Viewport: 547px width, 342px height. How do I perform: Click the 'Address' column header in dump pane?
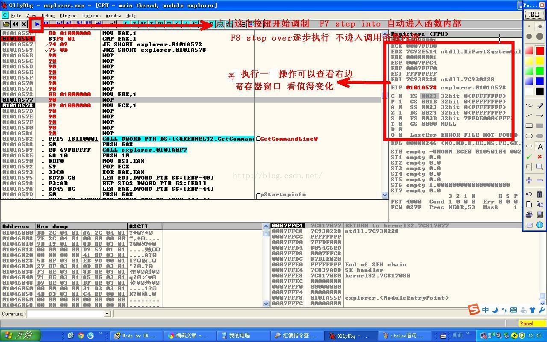pyautogui.click(x=18, y=226)
